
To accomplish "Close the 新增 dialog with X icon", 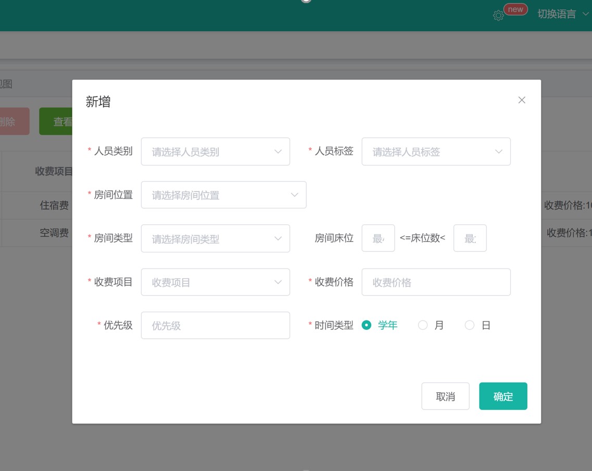I will coord(522,100).
